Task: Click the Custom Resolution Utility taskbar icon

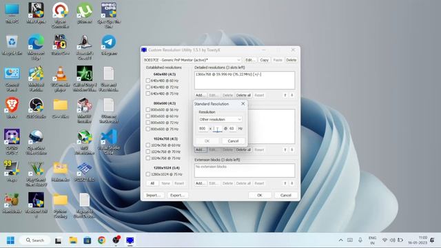Action: (x=130, y=240)
